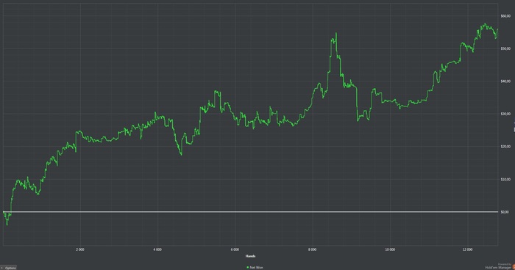515x270 pixels.
Task: Click the 8 000 hands axis label
Action: pos(313,249)
